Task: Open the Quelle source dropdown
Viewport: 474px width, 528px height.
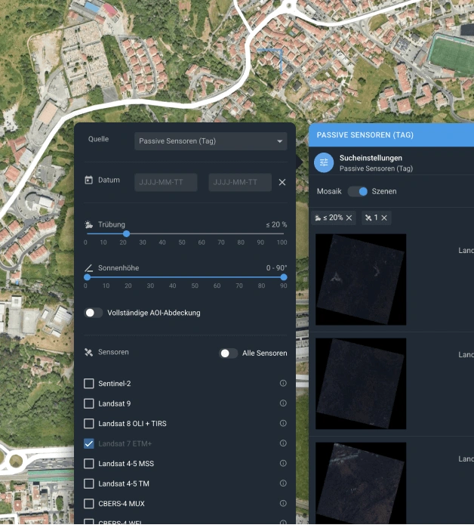Action: pyautogui.click(x=211, y=141)
